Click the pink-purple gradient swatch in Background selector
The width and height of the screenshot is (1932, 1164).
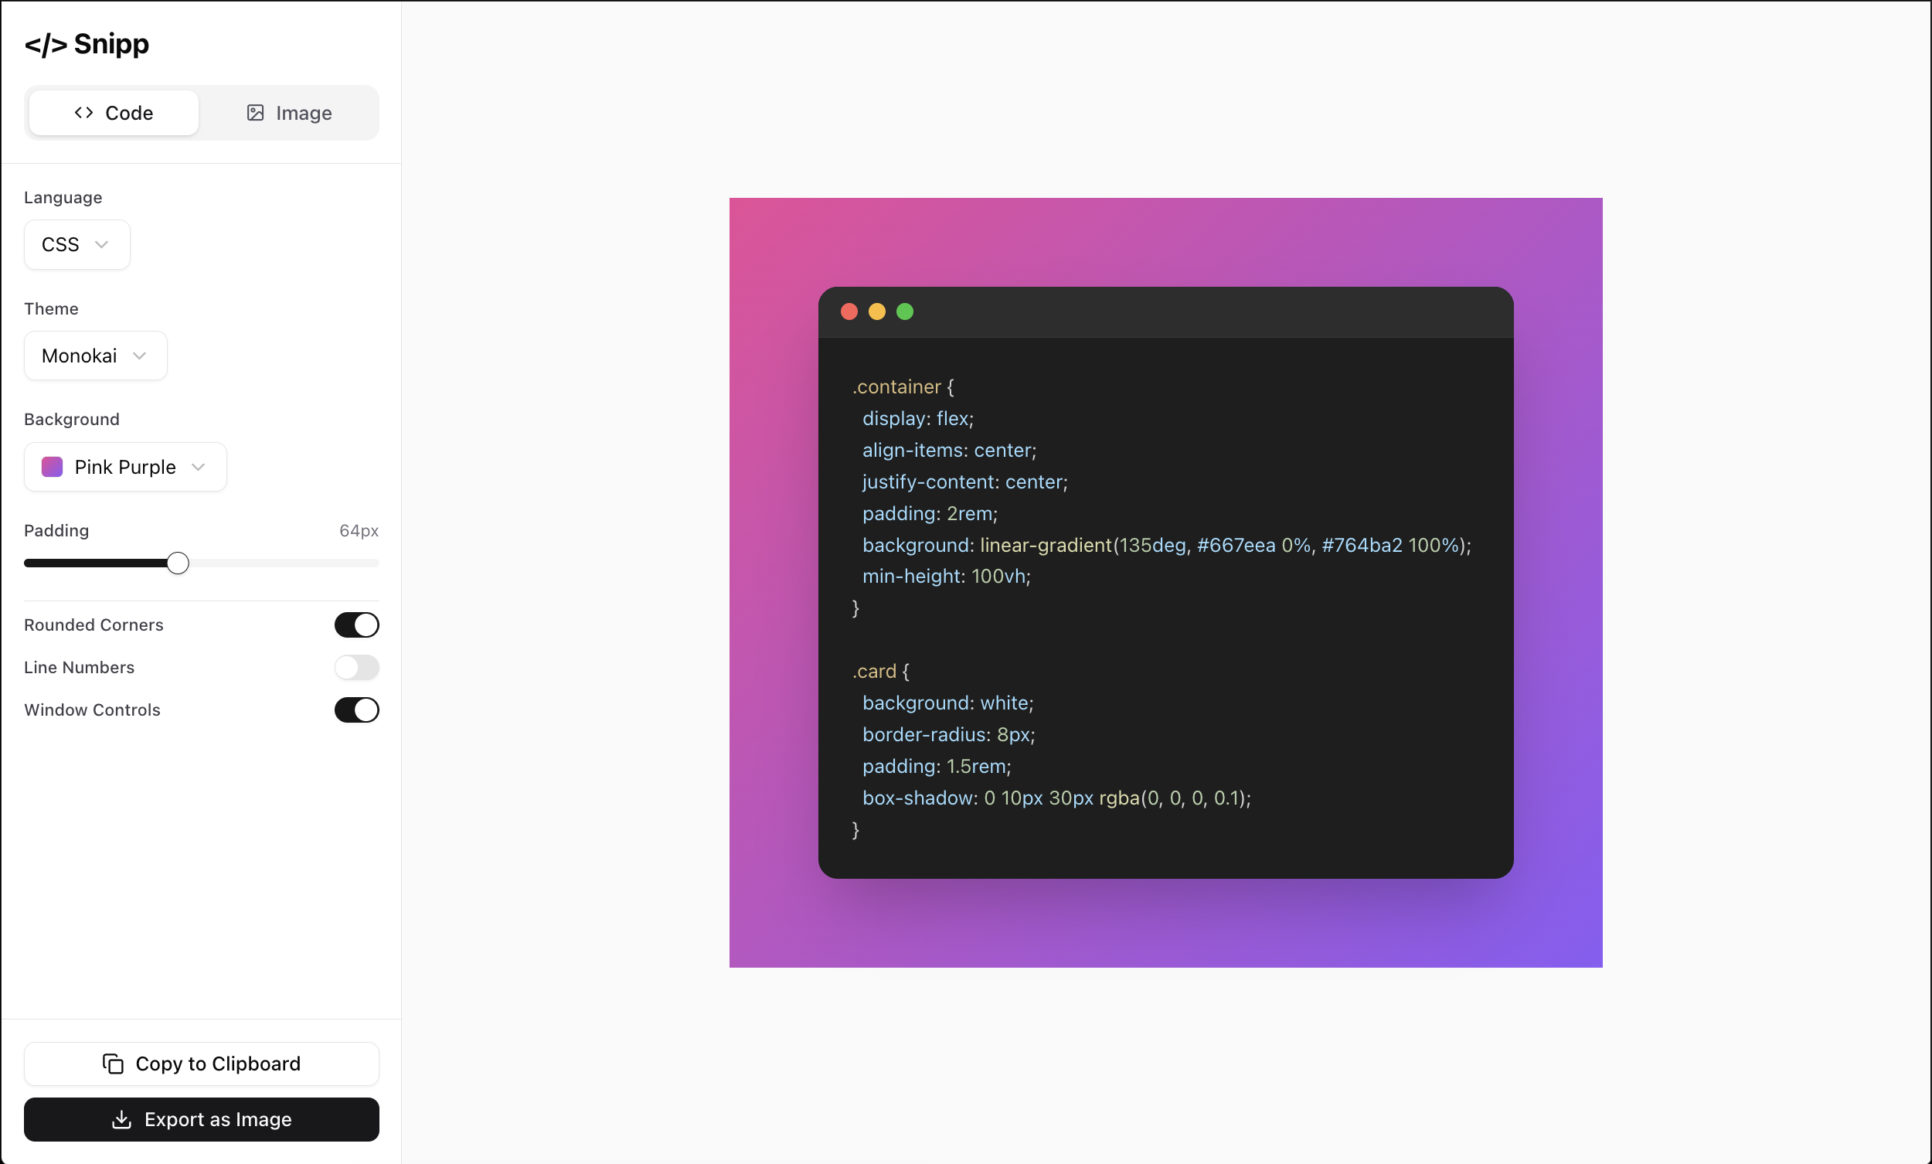click(52, 466)
